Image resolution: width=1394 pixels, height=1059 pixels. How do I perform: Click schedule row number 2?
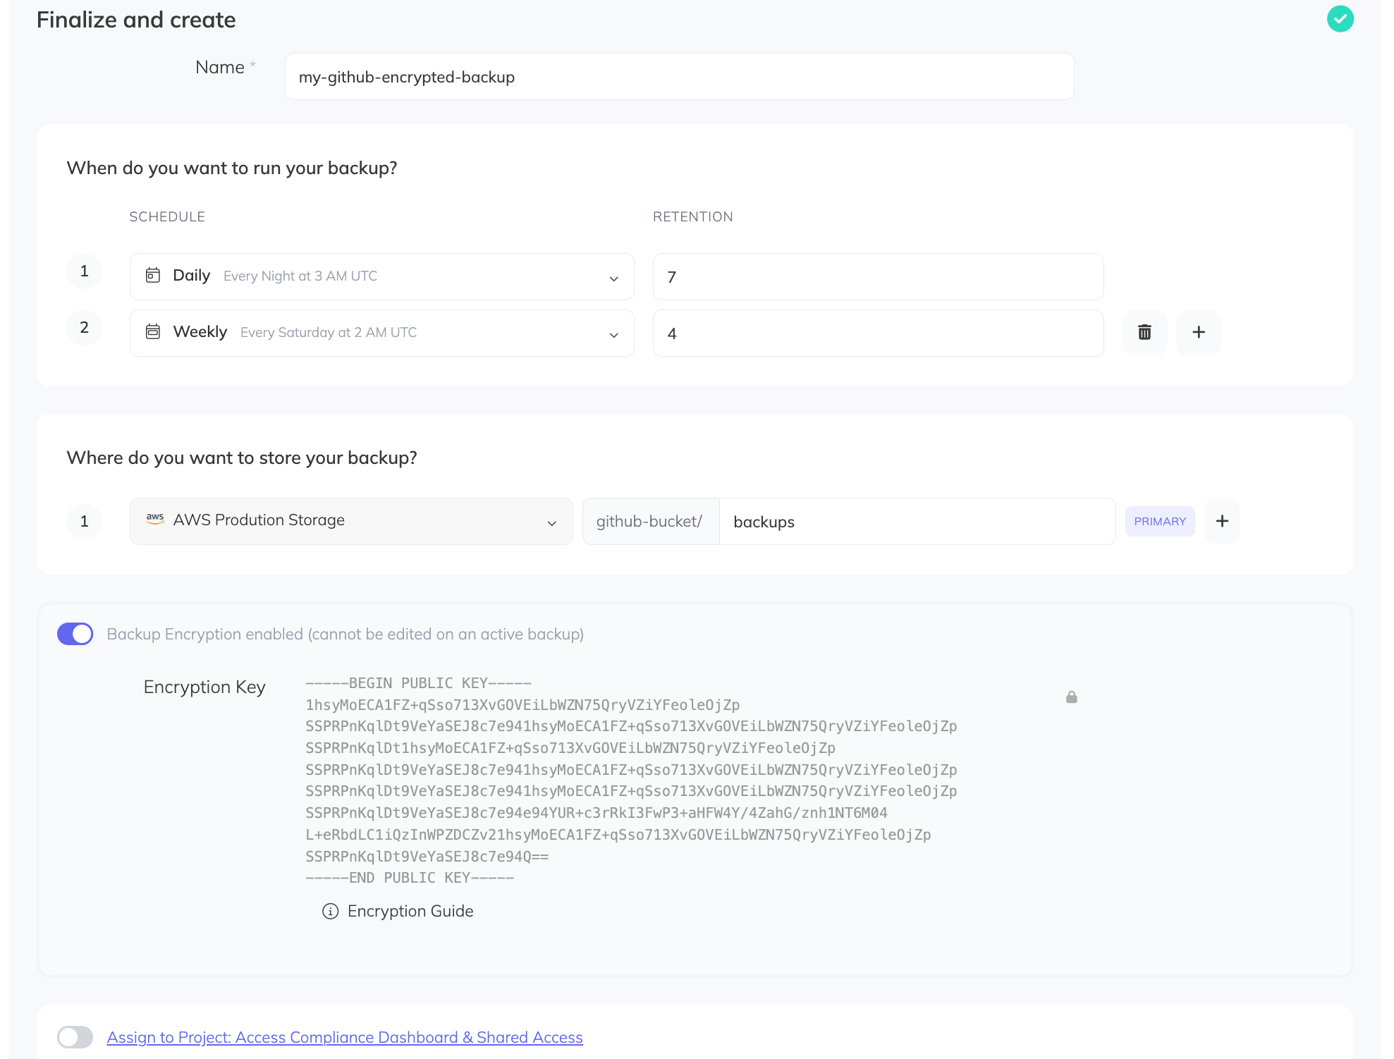pyautogui.click(x=84, y=327)
